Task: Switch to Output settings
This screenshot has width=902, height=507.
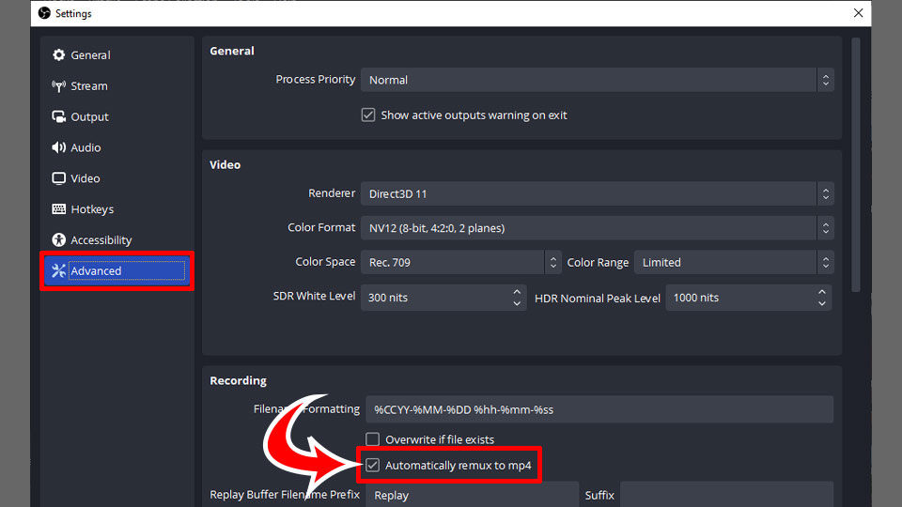Action: click(117, 116)
